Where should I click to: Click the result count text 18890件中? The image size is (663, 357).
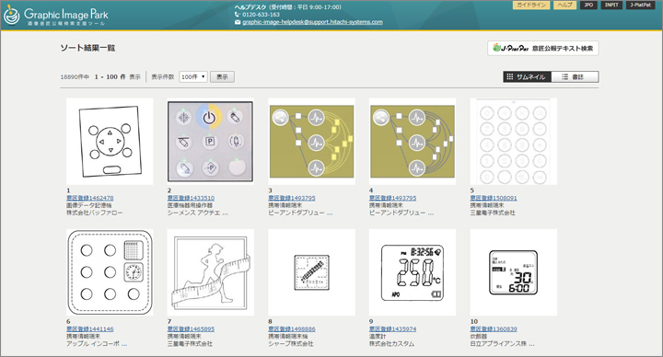click(x=75, y=77)
